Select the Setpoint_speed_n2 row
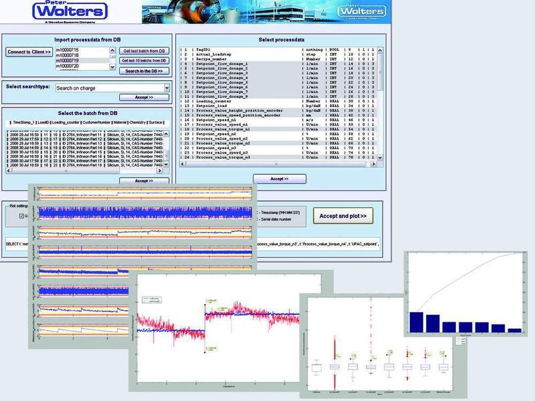This screenshot has height=401, width=535. [278, 134]
